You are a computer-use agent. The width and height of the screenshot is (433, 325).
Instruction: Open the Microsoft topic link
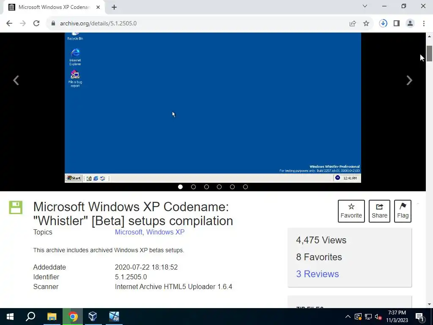click(129, 232)
